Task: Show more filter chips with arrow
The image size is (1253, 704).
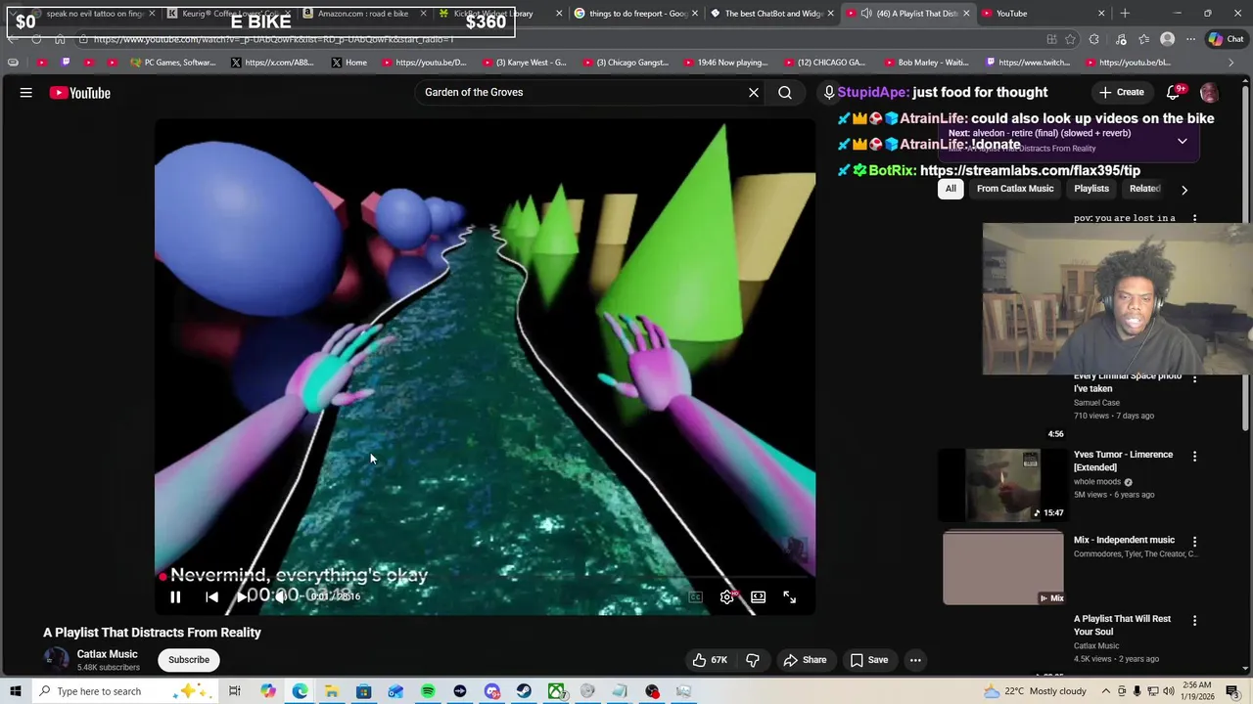Action: point(1184,190)
